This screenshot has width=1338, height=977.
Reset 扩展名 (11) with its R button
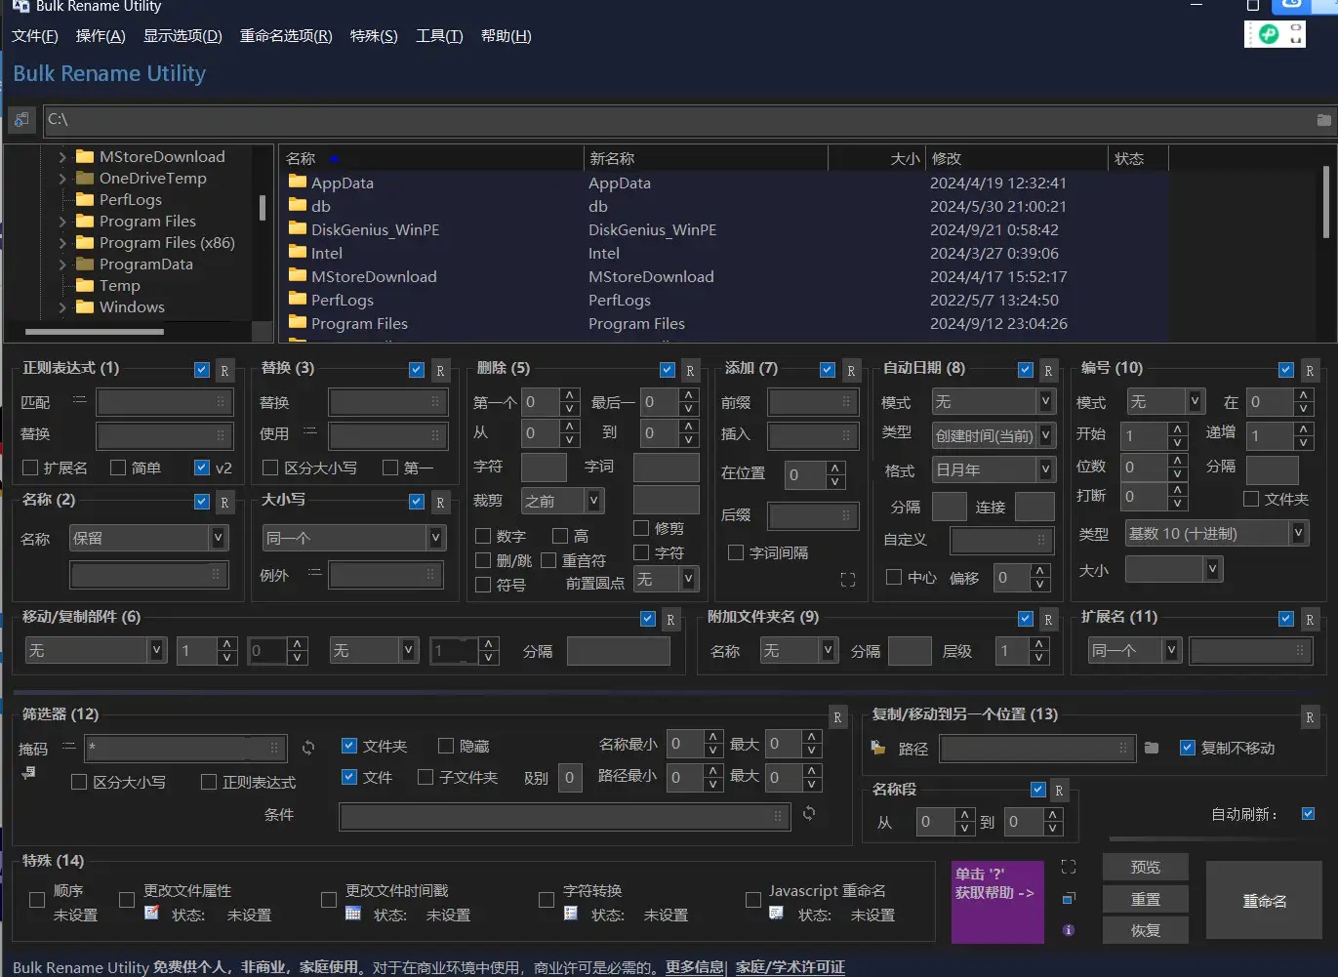pyautogui.click(x=1310, y=620)
